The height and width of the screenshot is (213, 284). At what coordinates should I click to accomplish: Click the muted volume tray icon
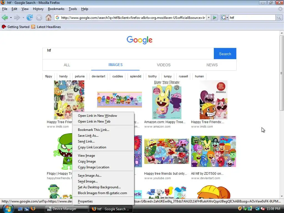pos(263,209)
